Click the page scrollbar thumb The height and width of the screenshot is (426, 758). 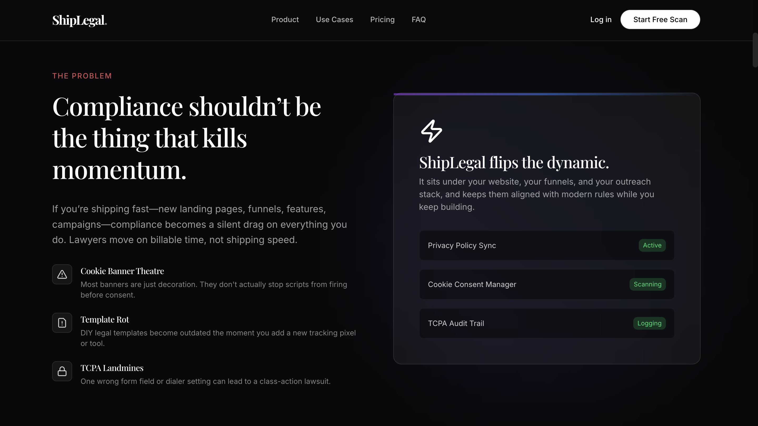pos(755,50)
